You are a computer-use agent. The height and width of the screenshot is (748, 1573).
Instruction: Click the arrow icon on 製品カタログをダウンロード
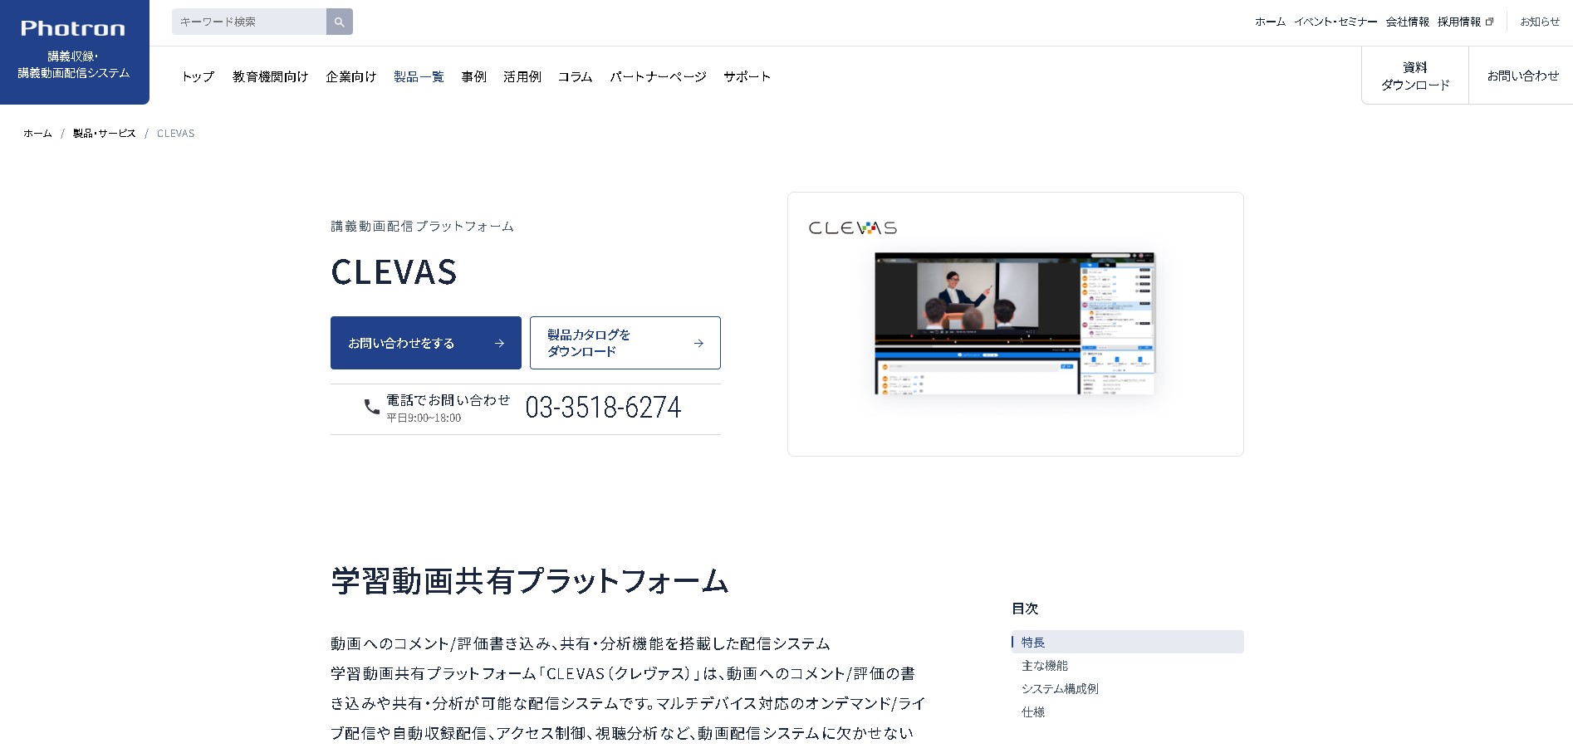coord(698,343)
